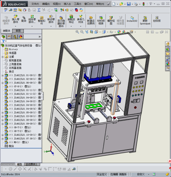Screen dimensions: 171x177
Task: Click the 材料明细表 bill of materials icon
Action: pyautogui.click(x=101, y=20)
